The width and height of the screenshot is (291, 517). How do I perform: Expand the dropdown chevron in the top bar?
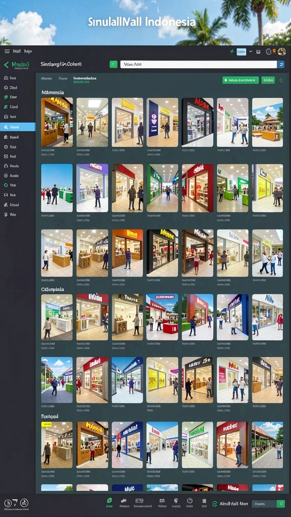(251, 51)
